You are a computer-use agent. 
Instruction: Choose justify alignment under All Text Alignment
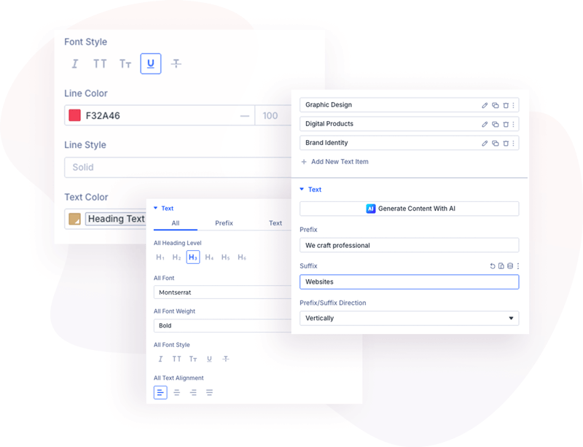point(209,392)
